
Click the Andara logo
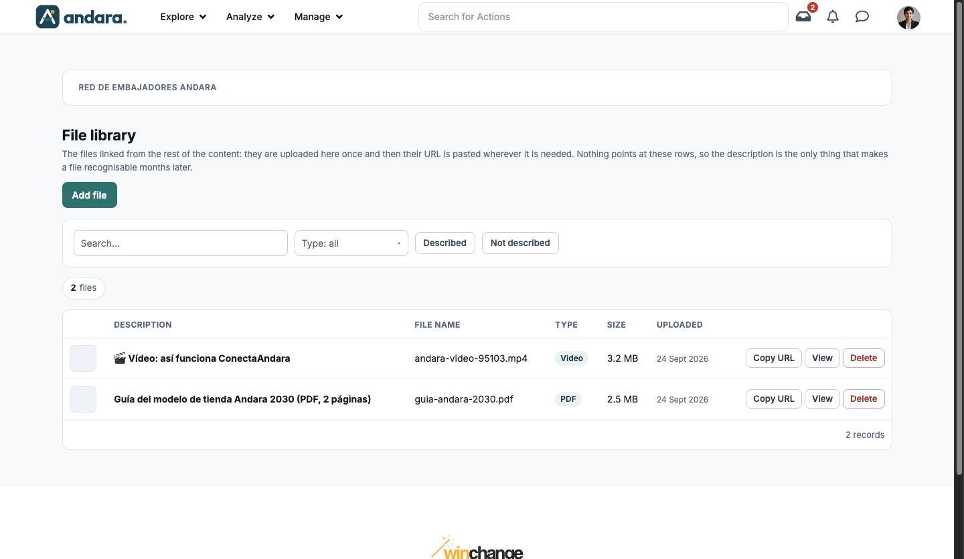click(x=82, y=17)
